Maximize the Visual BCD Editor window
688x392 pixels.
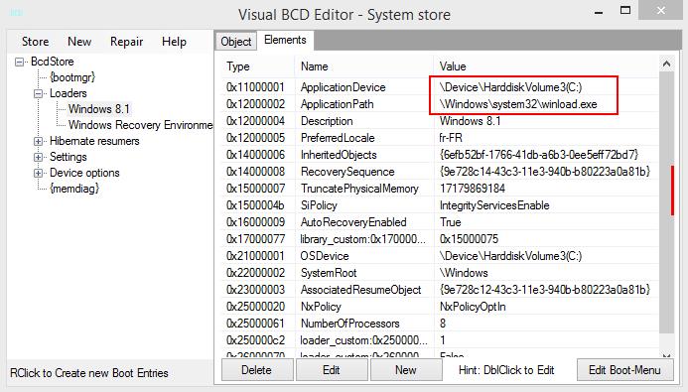click(625, 10)
